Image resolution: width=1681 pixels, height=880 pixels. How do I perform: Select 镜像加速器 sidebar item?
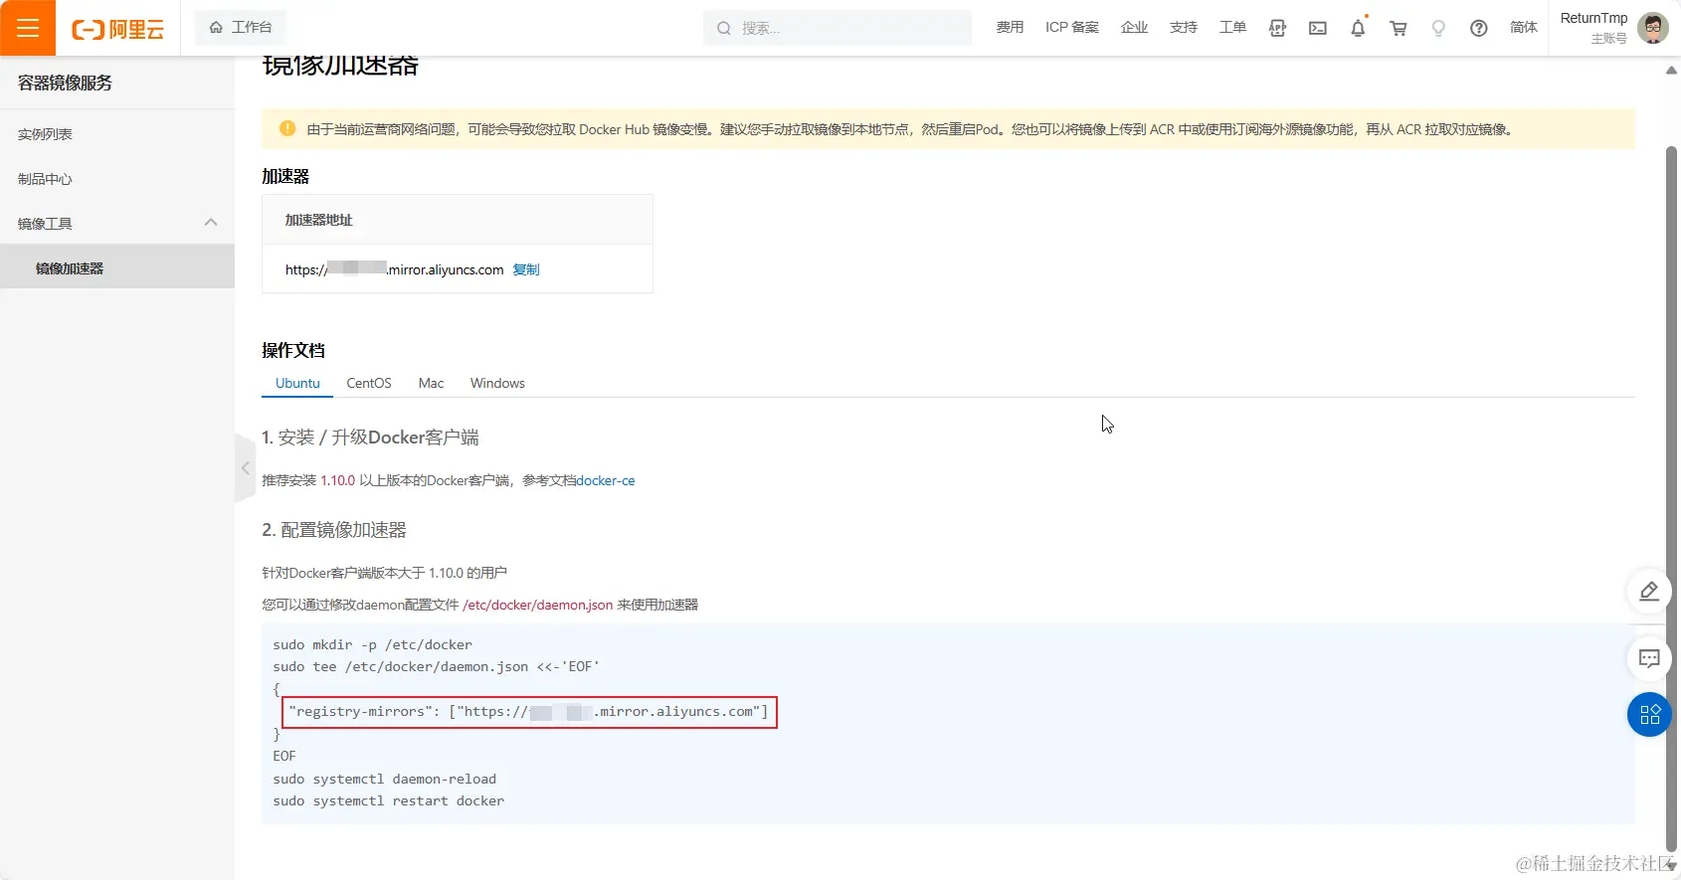pos(117,267)
